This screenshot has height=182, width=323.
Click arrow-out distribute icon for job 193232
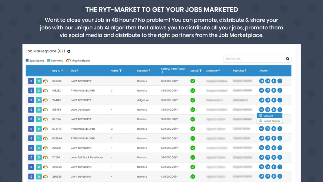[274, 90]
